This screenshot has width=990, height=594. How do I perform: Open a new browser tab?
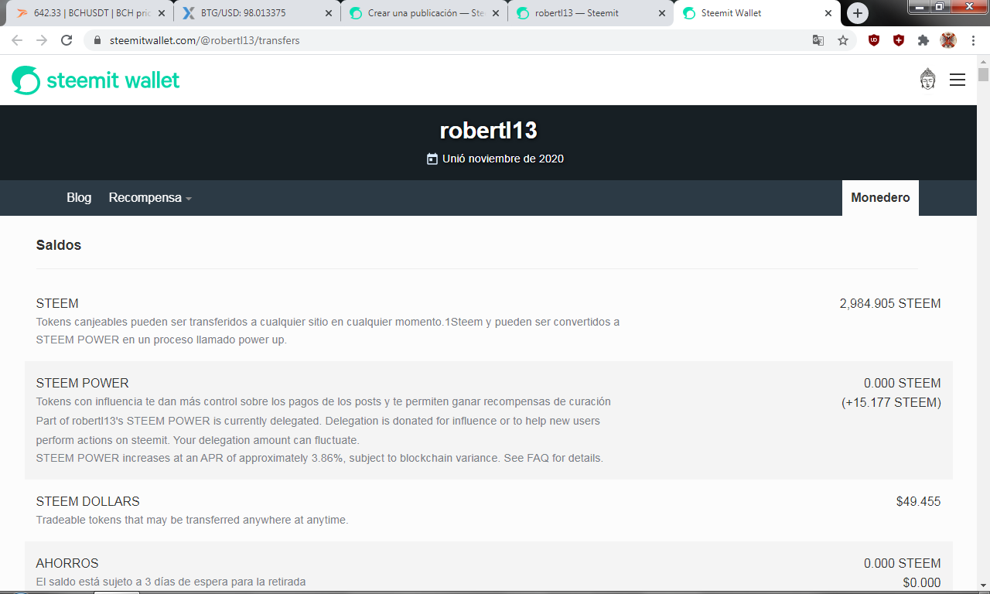pyautogui.click(x=858, y=13)
